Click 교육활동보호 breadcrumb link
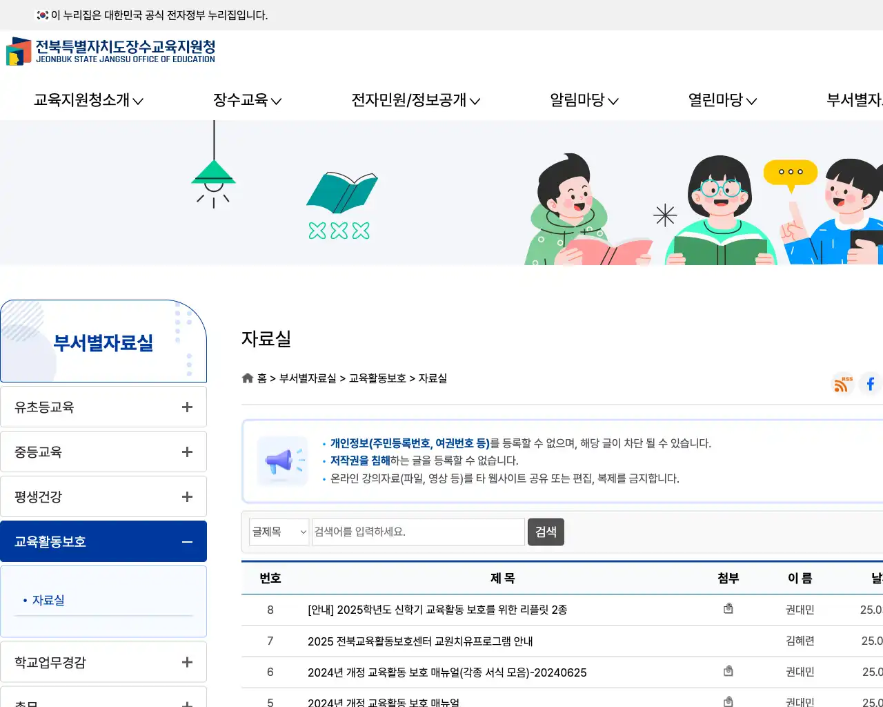 tap(377, 378)
